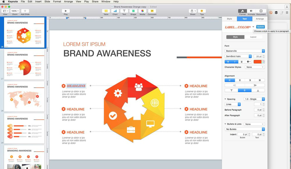Open the Animate inspector
The height and width of the screenshot is (169, 291).
[x=251, y=11]
